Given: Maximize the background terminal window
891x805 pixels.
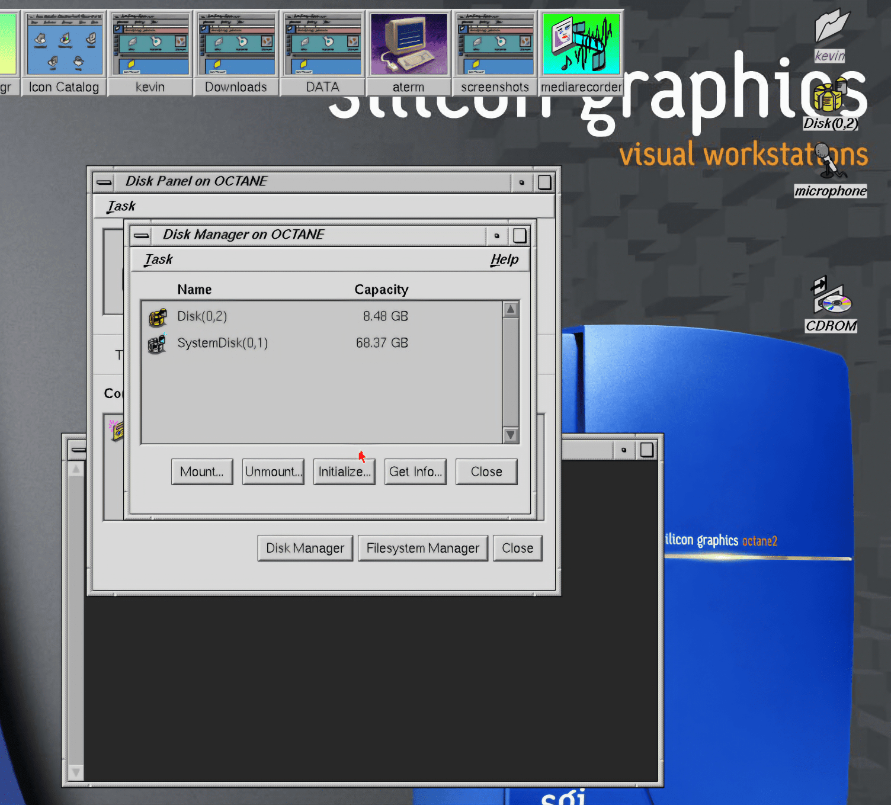Looking at the screenshot, I should [x=647, y=450].
